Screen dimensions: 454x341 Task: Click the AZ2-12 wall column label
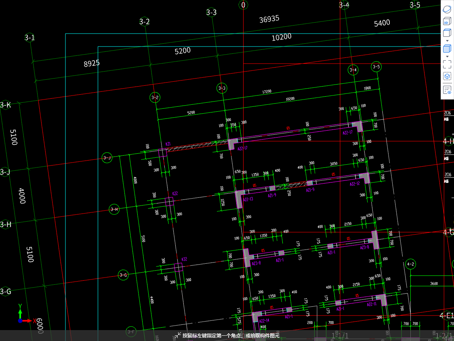point(355,184)
